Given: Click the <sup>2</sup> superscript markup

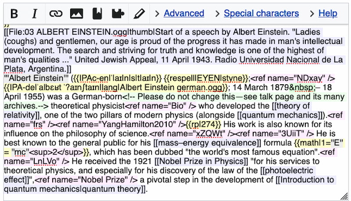Looking at the screenshot, I should click(x=56, y=152).
